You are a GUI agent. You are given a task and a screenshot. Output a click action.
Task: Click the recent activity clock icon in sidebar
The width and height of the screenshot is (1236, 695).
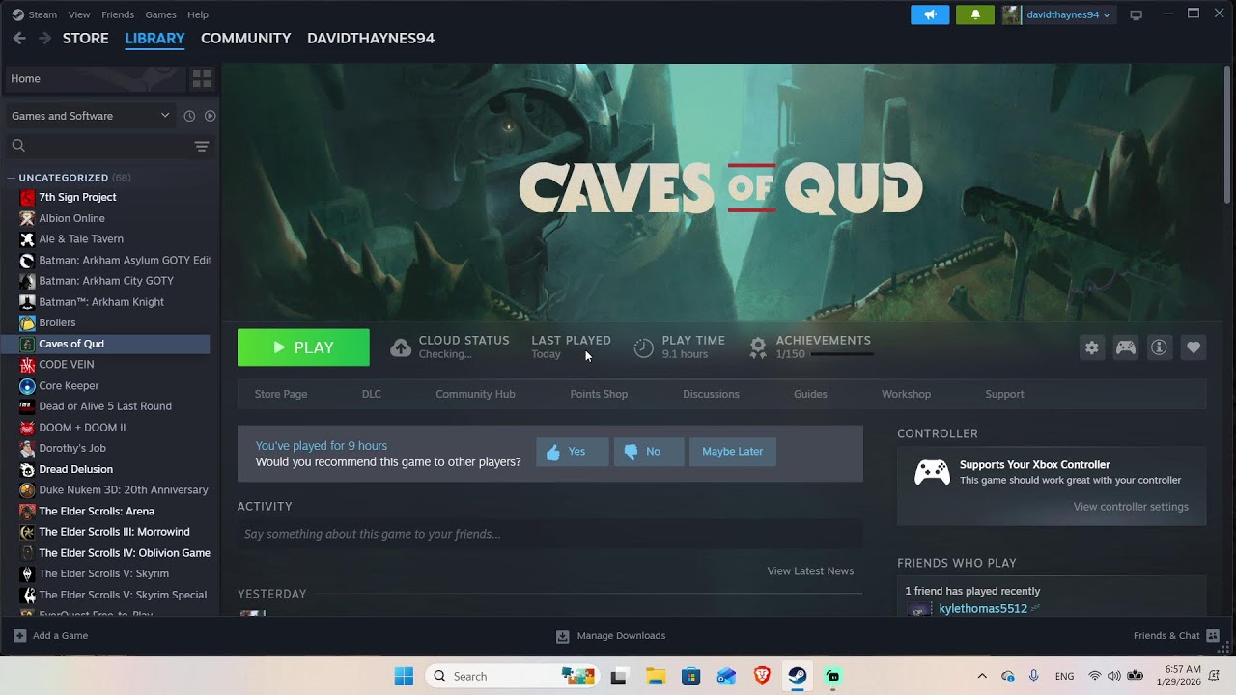189,116
